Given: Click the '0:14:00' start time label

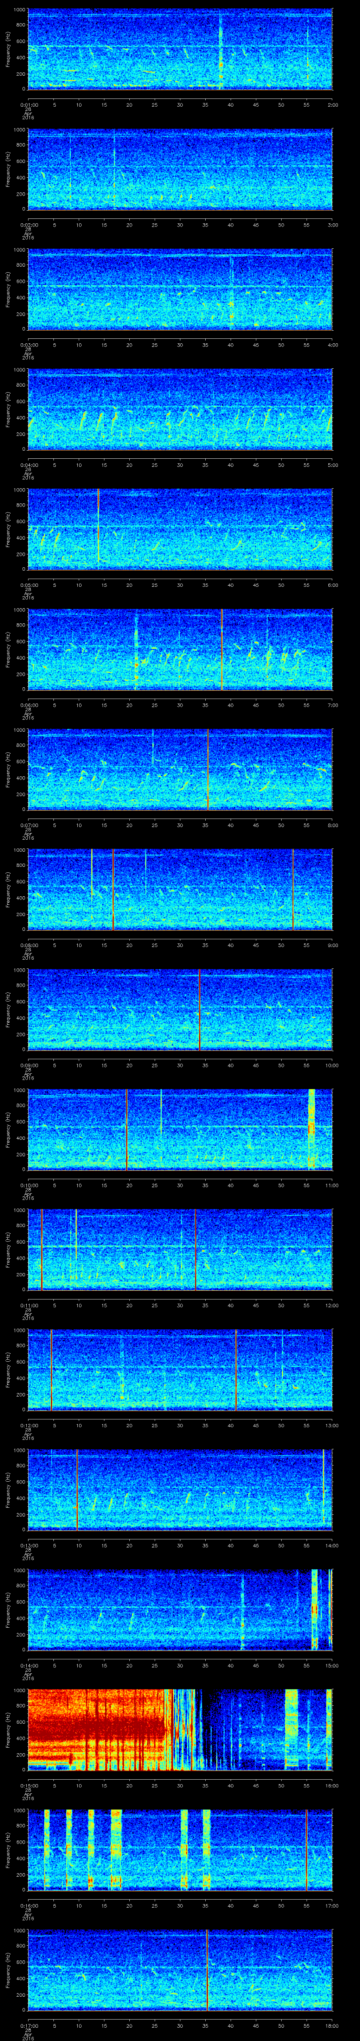Looking at the screenshot, I should (28, 1665).
